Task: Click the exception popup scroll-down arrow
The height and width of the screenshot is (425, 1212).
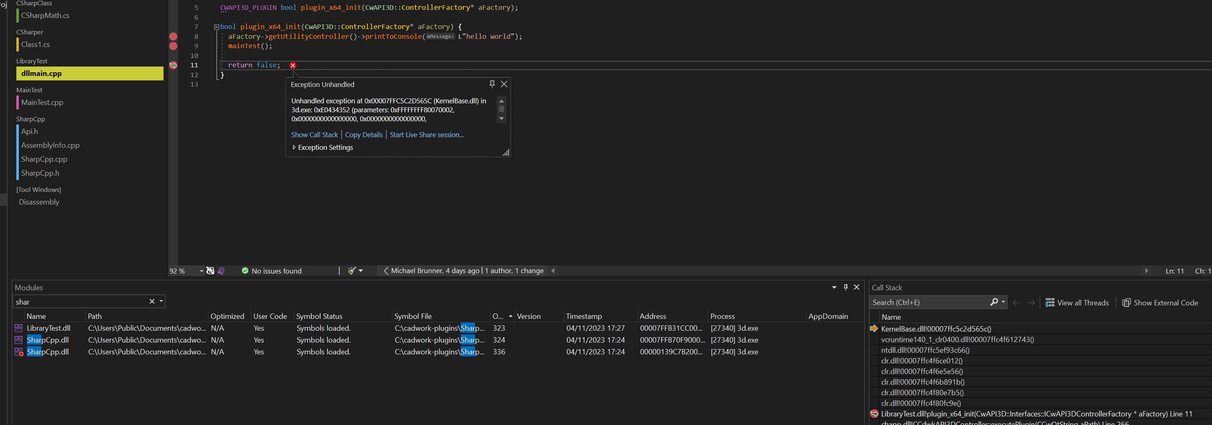Action: click(502, 118)
